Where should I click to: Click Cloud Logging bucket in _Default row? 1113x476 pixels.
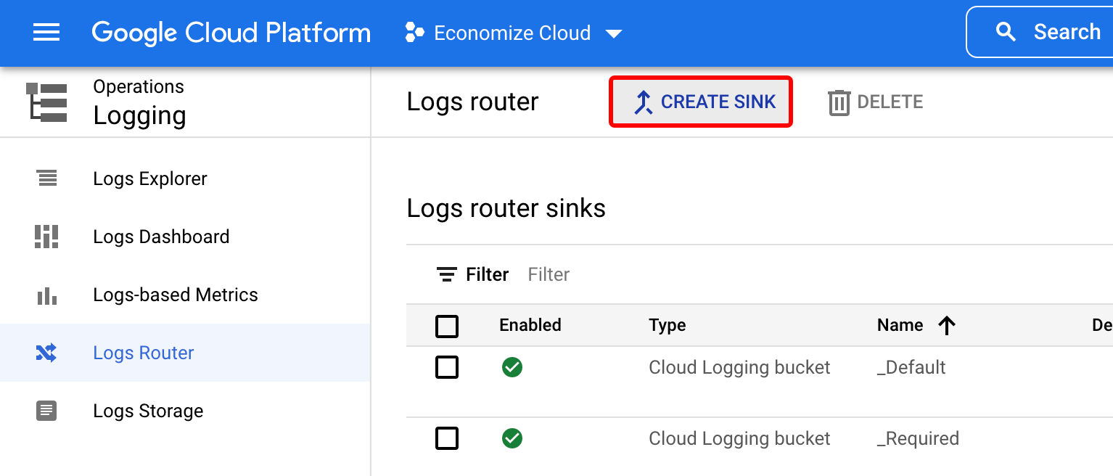[739, 367]
